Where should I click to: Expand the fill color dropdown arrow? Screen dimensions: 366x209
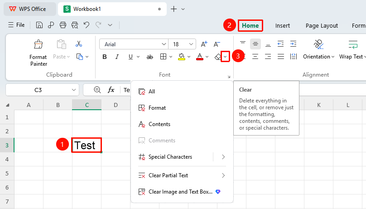tap(188, 57)
